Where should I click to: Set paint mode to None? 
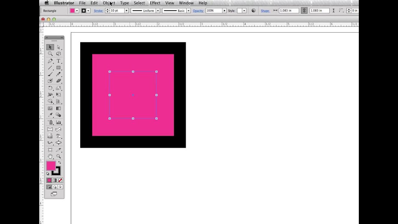click(60, 180)
